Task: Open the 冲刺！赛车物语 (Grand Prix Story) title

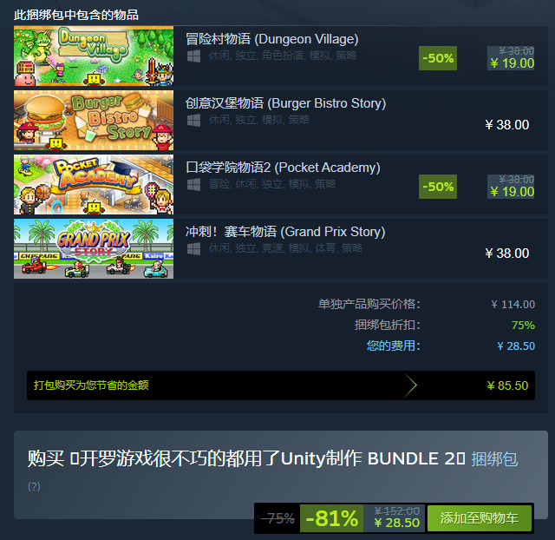Action: [285, 232]
